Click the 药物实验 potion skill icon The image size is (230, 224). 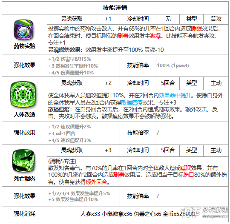23,30
